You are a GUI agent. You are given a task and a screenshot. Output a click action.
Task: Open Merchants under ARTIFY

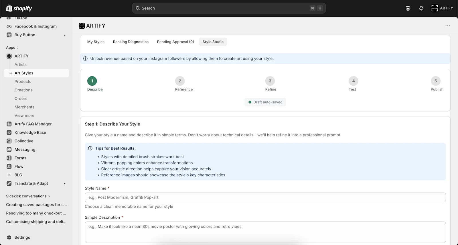24,107
